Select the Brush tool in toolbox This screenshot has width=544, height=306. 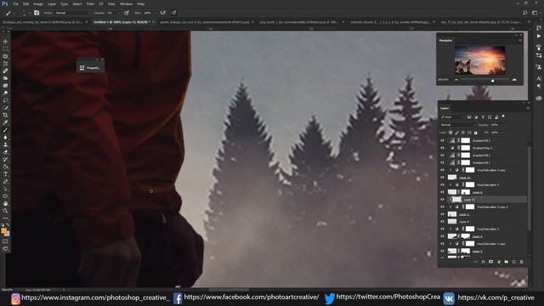click(5, 130)
